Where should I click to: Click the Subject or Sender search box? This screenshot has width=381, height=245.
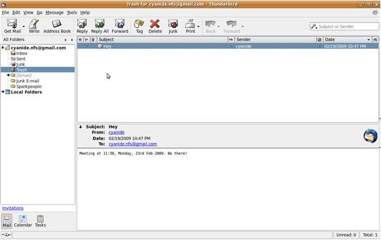click(344, 27)
